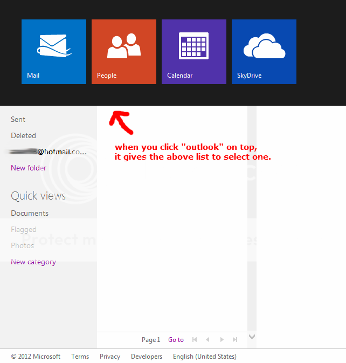This screenshot has height=363, width=346.
Task: Go to next page arrow
Action: [x=222, y=340]
